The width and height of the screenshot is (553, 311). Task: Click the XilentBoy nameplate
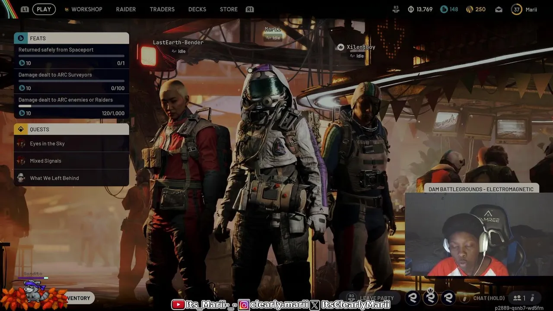click(361, 47)
